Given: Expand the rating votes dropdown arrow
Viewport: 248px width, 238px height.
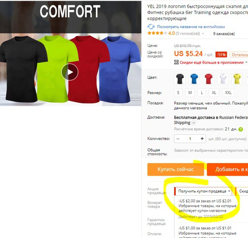Looking at the screenshot, I should point(203,34).
